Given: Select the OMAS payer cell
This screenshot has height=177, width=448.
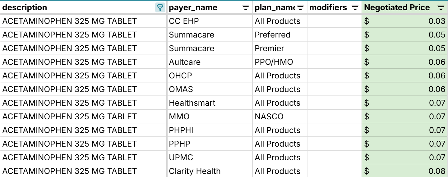Looking at the screenshot, I should click(x=181, y=89).
